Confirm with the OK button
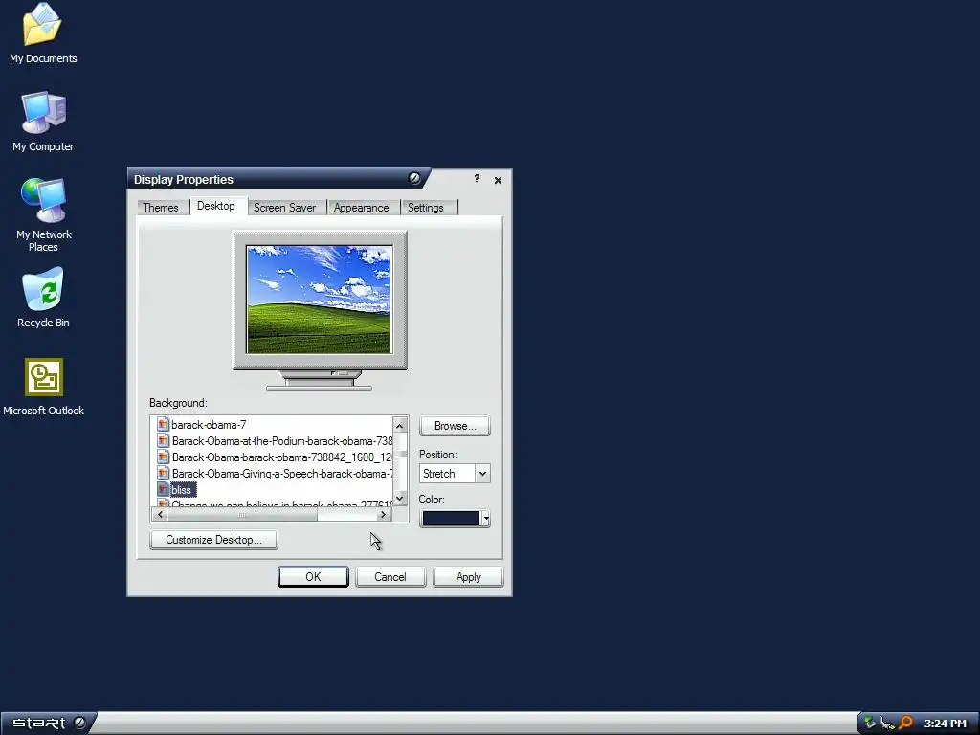The image size is (980, 735). click(x=313, y=577)
